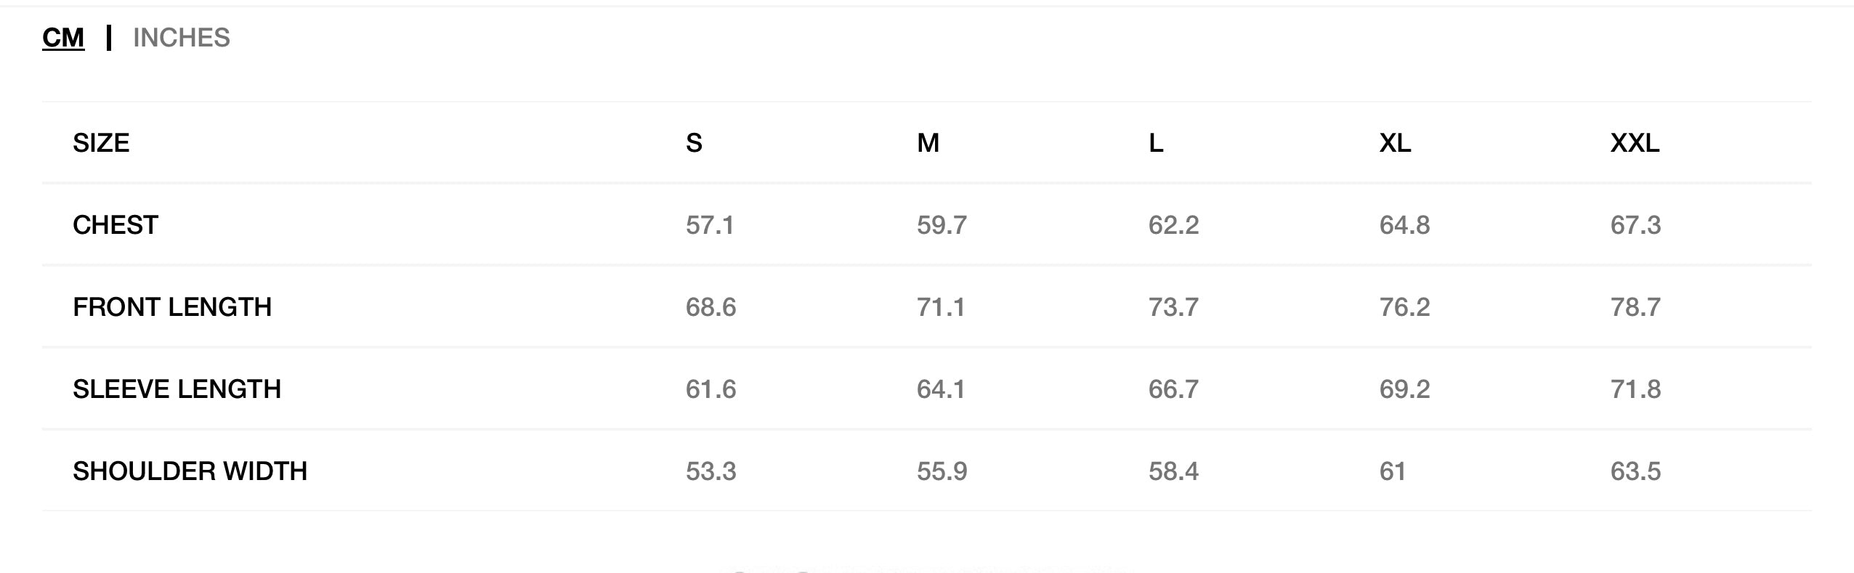Click the 71.8 sleeve length for XXL
Viewport: 1854px width, 573px height.
tap(1635, 389)
